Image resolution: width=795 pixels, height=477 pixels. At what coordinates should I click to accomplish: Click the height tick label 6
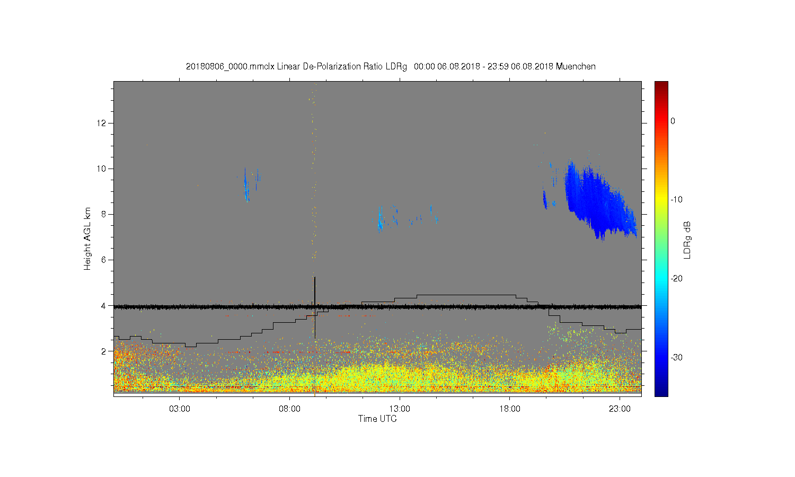pyautogui.click(x=104, y=260)
